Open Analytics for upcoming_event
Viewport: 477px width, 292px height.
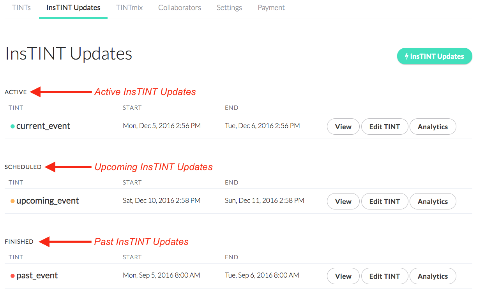(x=433, y=201)
